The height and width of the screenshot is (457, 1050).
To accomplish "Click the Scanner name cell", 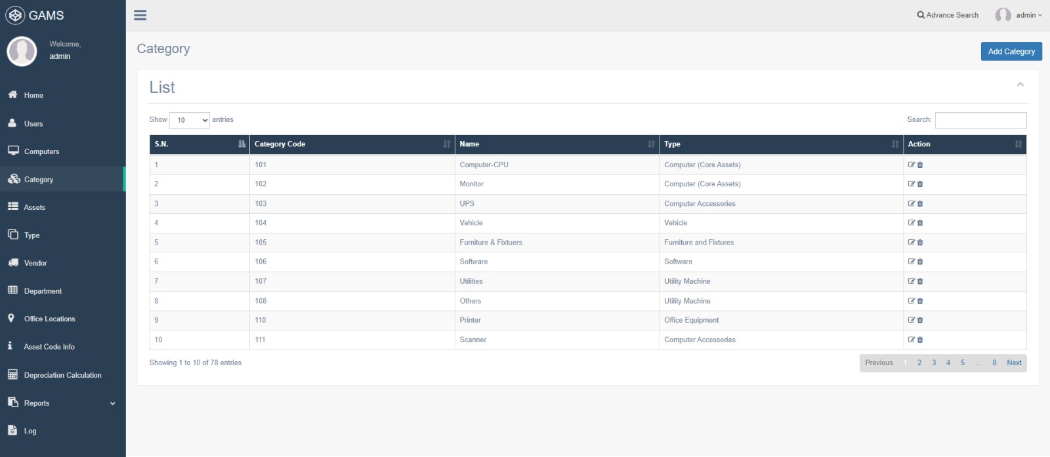I will [557, 340].
